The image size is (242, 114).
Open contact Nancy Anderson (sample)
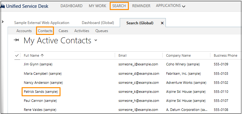point(43,83)
